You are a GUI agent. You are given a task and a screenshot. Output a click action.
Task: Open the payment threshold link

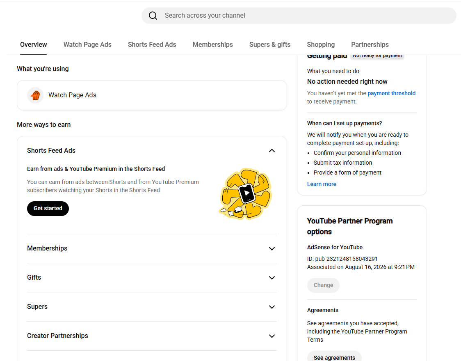click(391, 93)
